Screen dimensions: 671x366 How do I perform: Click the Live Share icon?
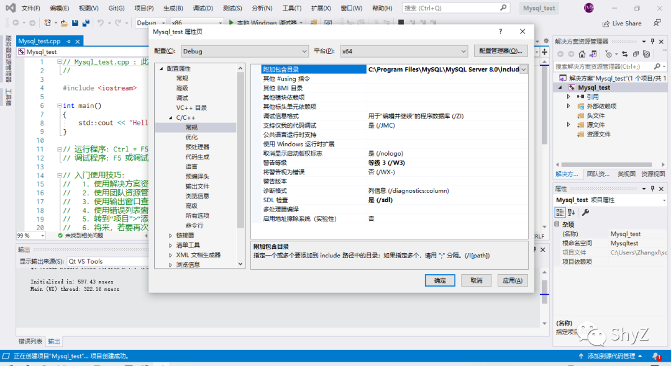606,24
